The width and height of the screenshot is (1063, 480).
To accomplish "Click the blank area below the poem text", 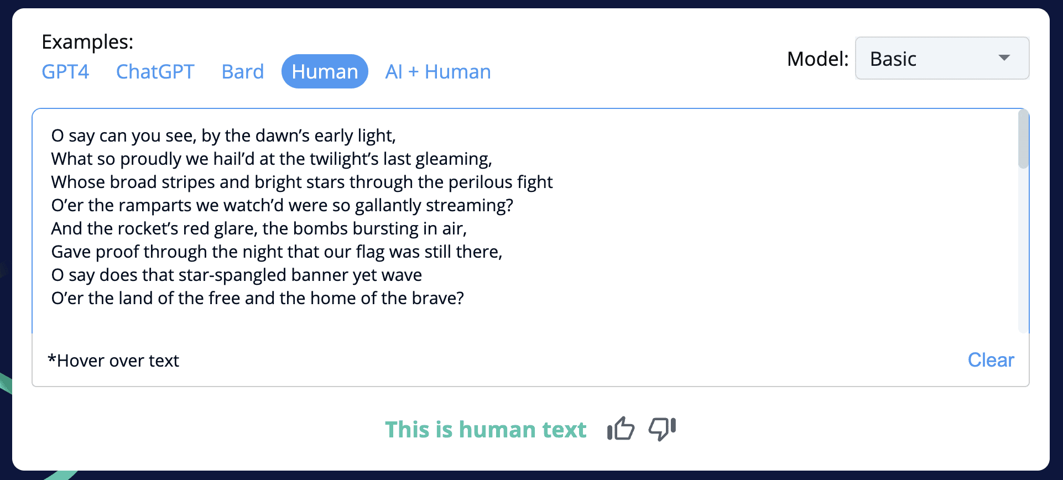I will 498,321.
